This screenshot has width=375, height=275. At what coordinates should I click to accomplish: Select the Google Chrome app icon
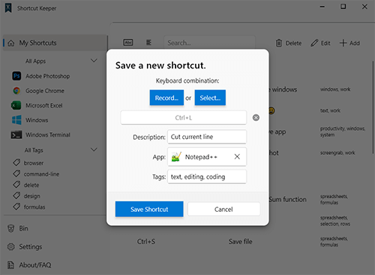tap(16, 91)
